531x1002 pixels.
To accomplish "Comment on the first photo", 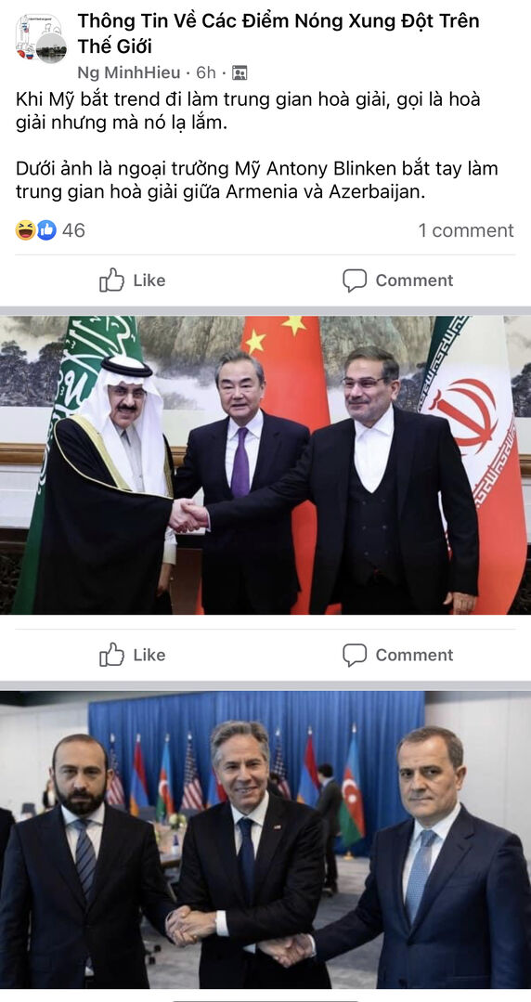I will pos(397,655).
